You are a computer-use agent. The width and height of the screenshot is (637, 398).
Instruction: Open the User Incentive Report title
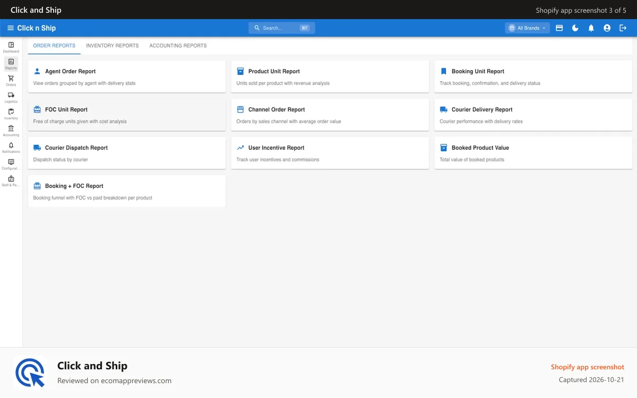point(277,148)
